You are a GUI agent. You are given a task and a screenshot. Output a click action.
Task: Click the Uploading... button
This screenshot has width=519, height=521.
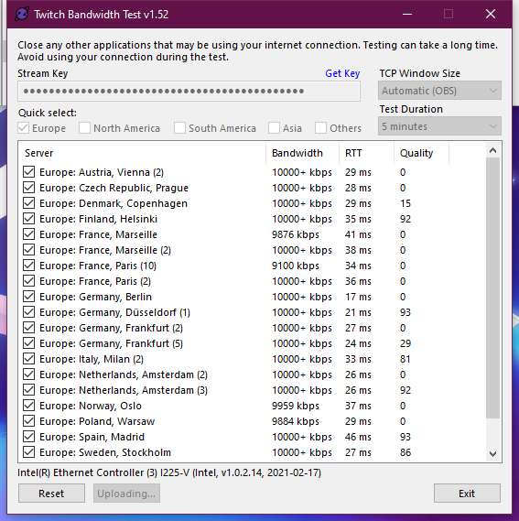(126, 494)
